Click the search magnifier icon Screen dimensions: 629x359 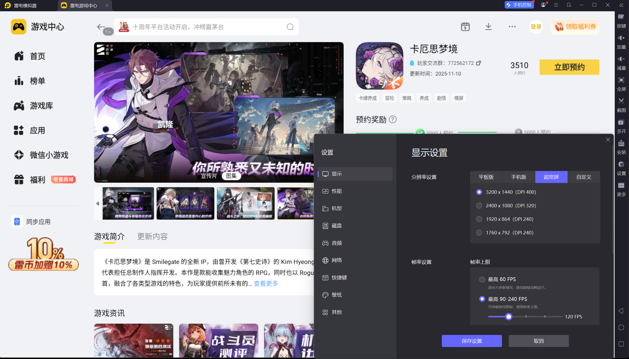[290, 27]
